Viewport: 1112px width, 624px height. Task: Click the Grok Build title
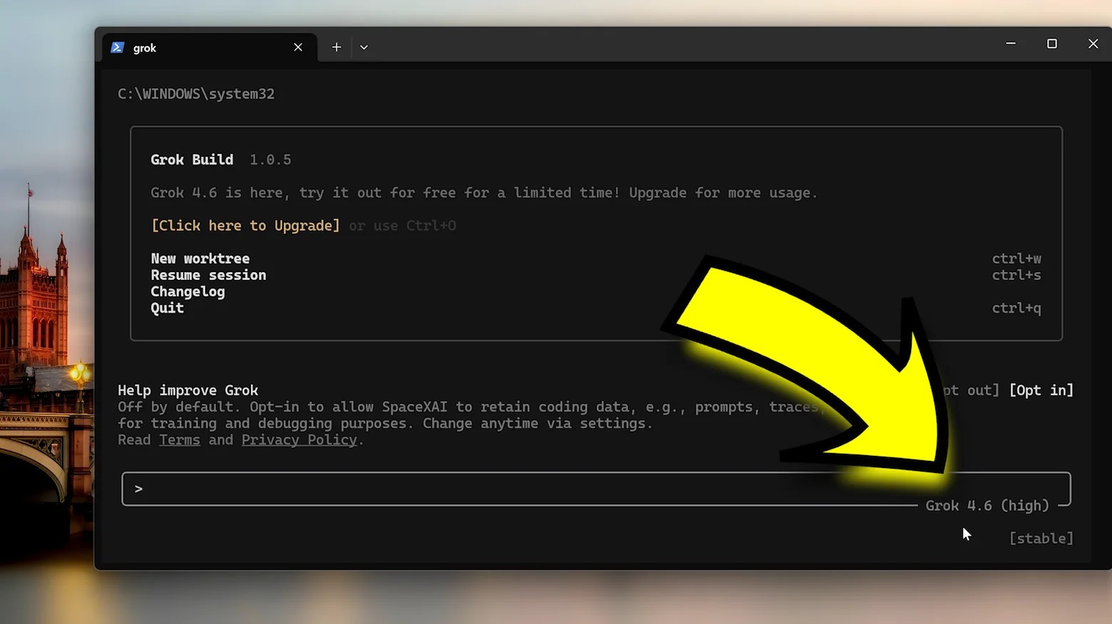point(192,160)
